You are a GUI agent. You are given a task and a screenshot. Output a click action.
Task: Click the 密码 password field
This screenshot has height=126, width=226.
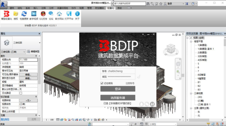tap(118, 77)
